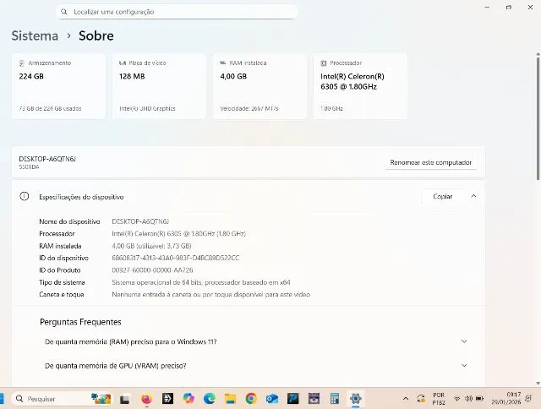Open the notifications bell icon
This screenshot has width=541, height=409.
[x=528, y=399]
